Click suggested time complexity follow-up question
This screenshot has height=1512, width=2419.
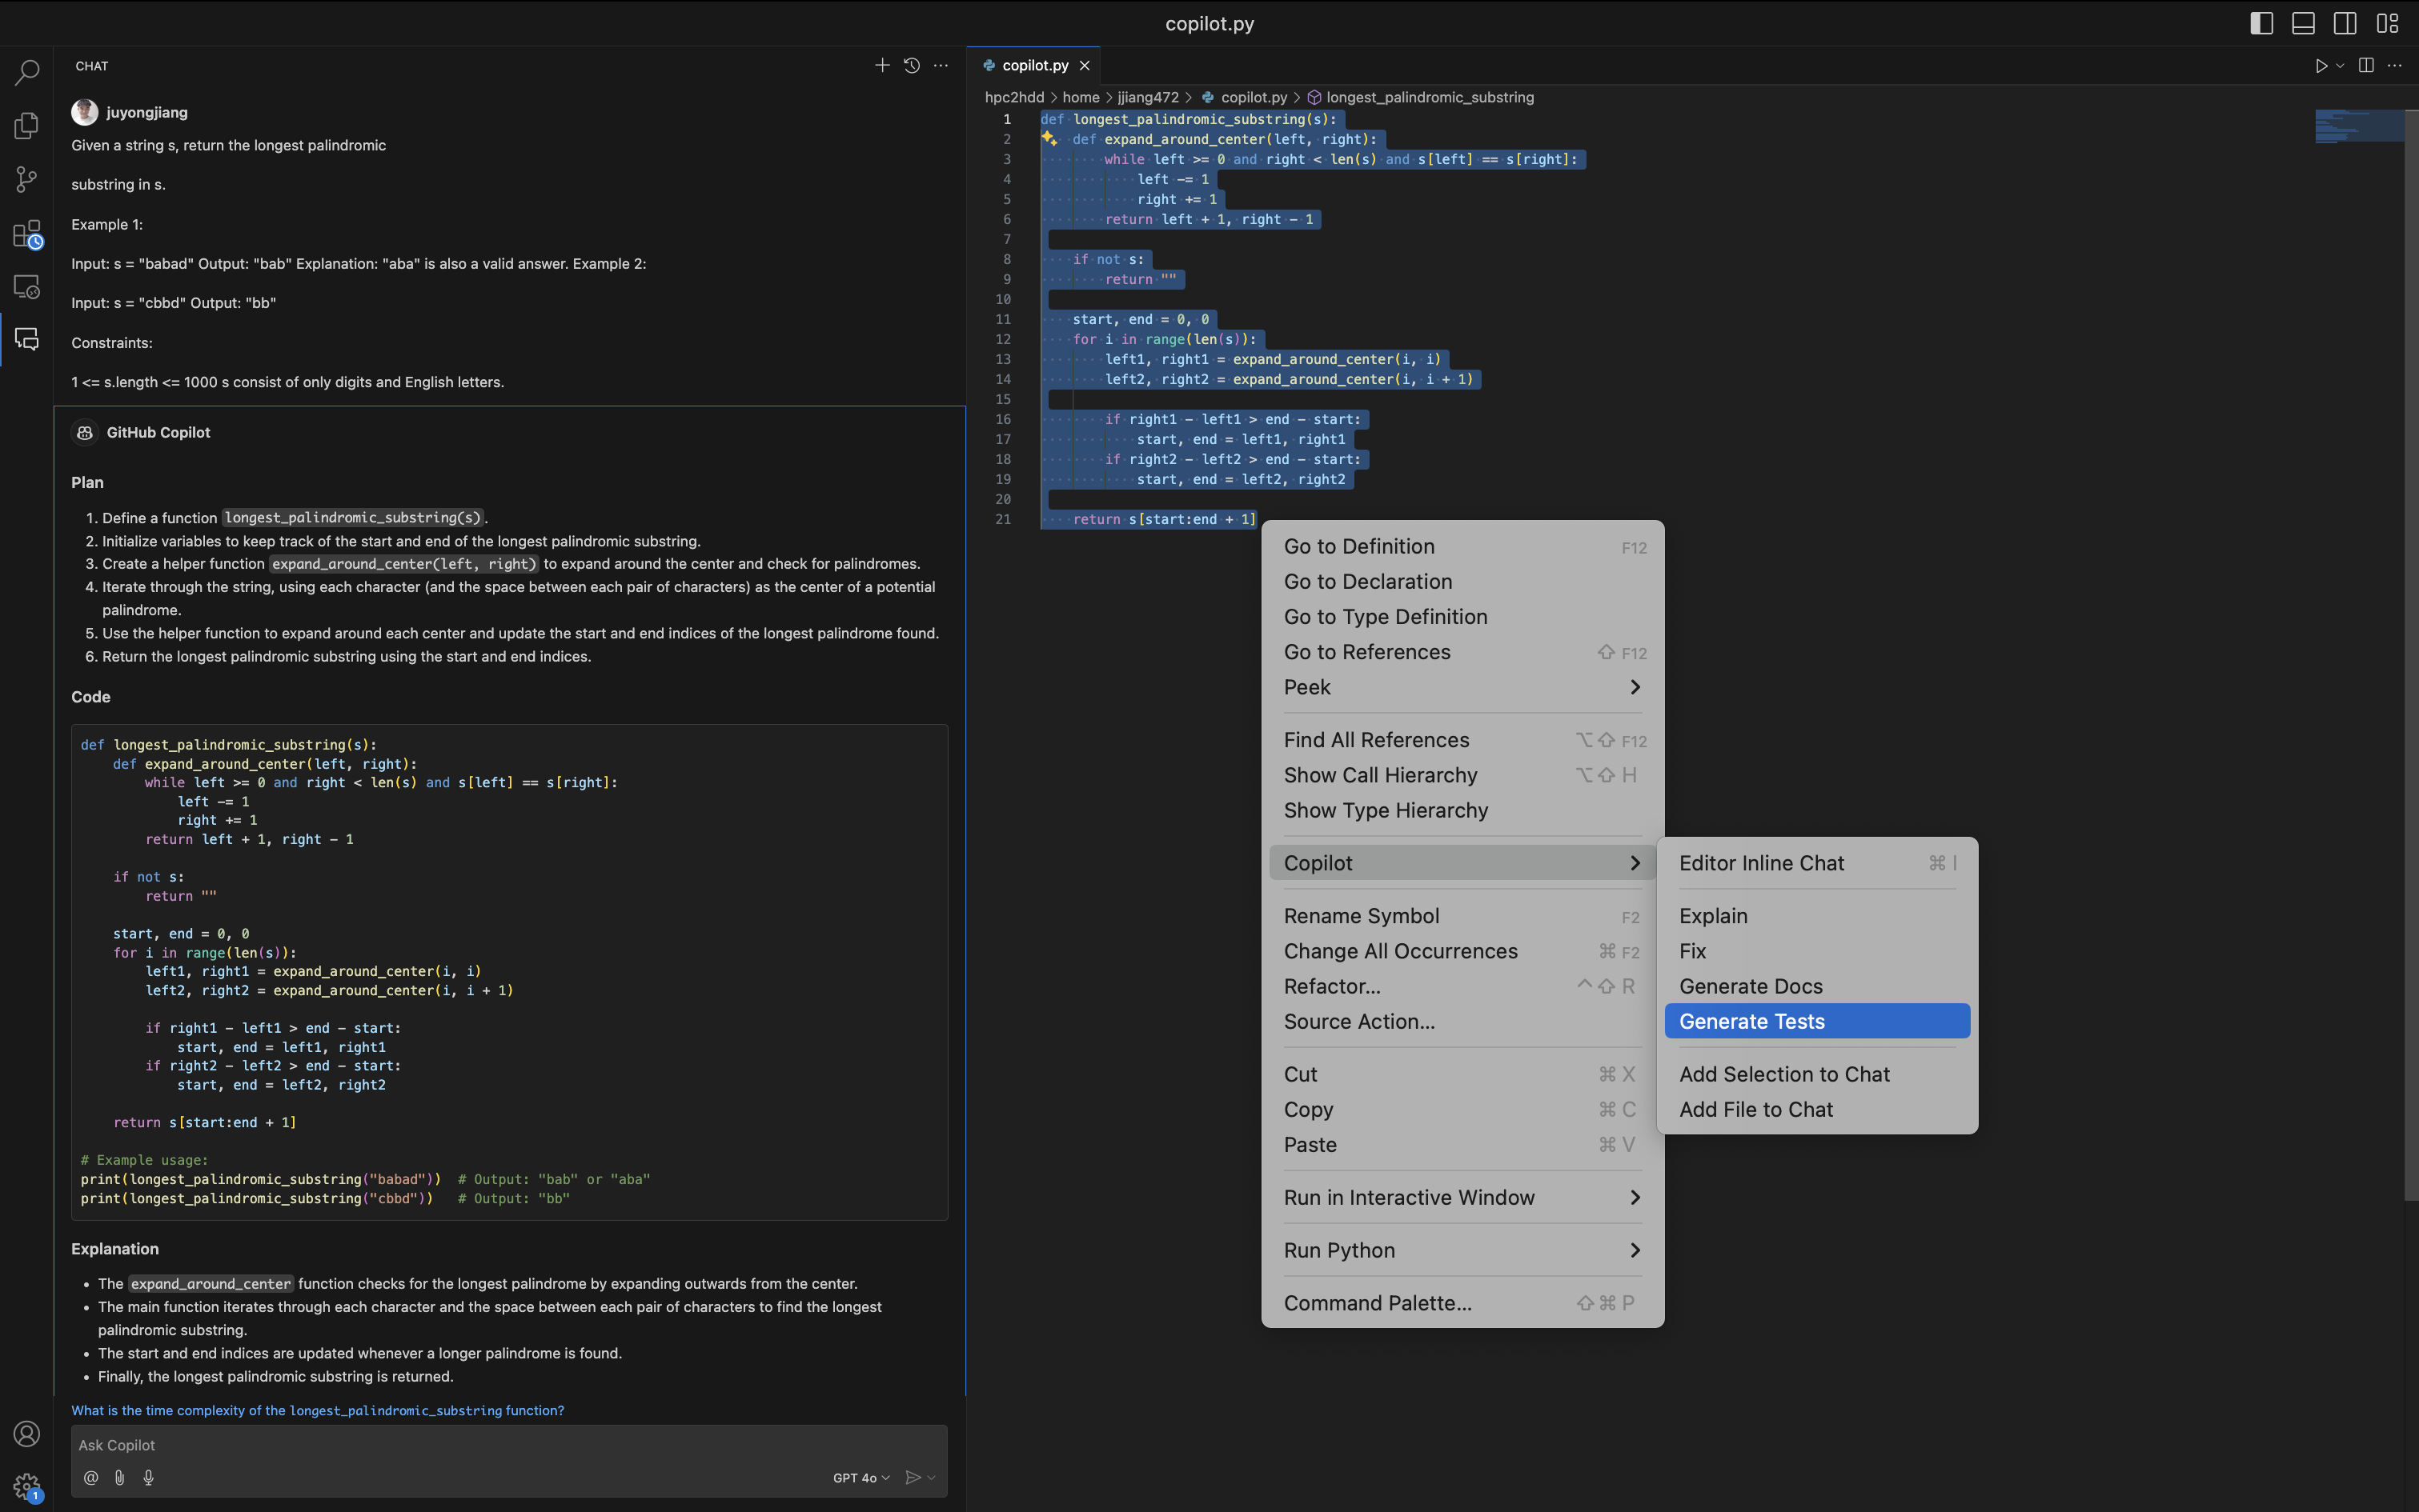317,1410
